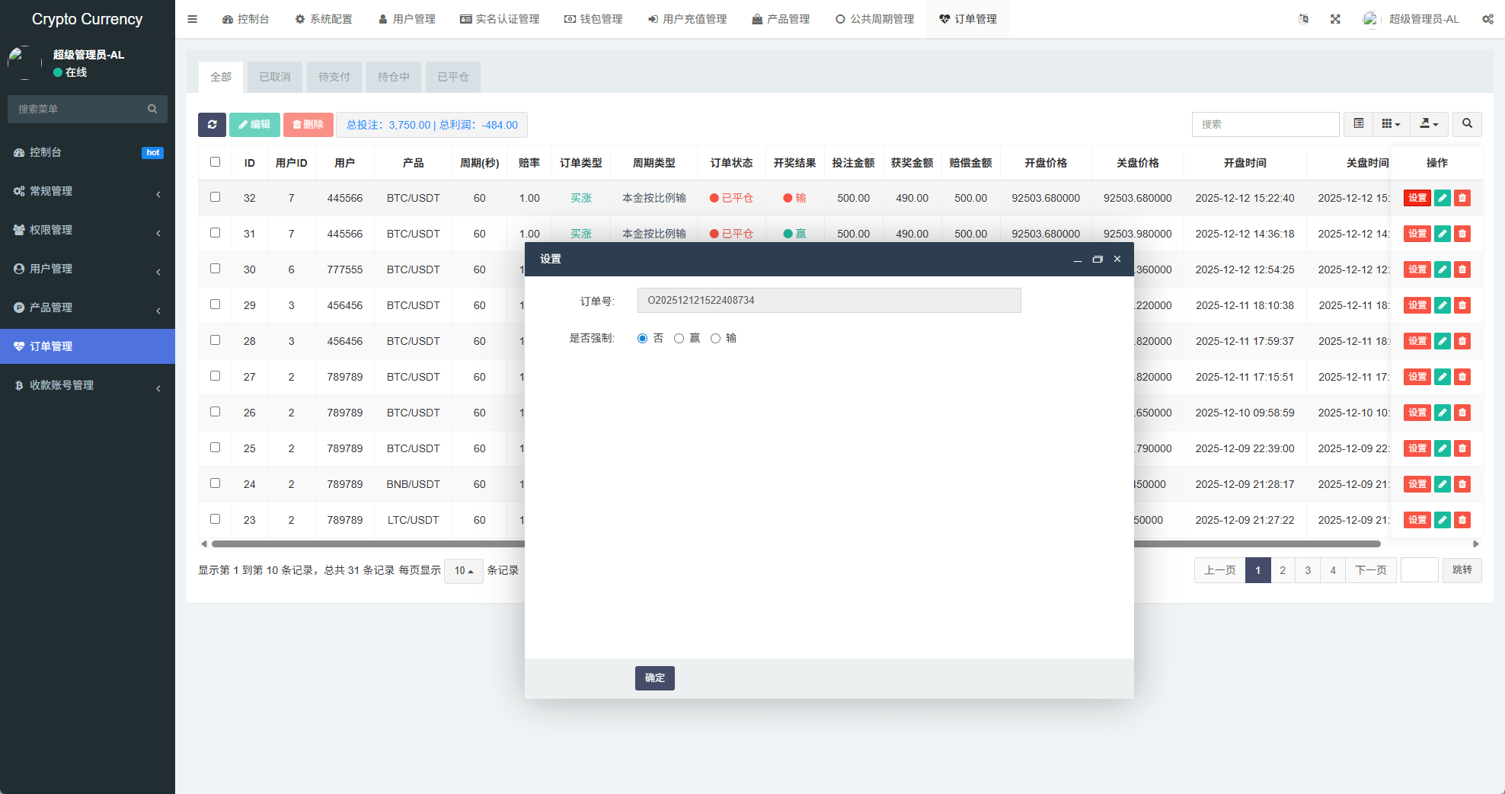Go to page 2 of the records

[x=1283, y=570]
